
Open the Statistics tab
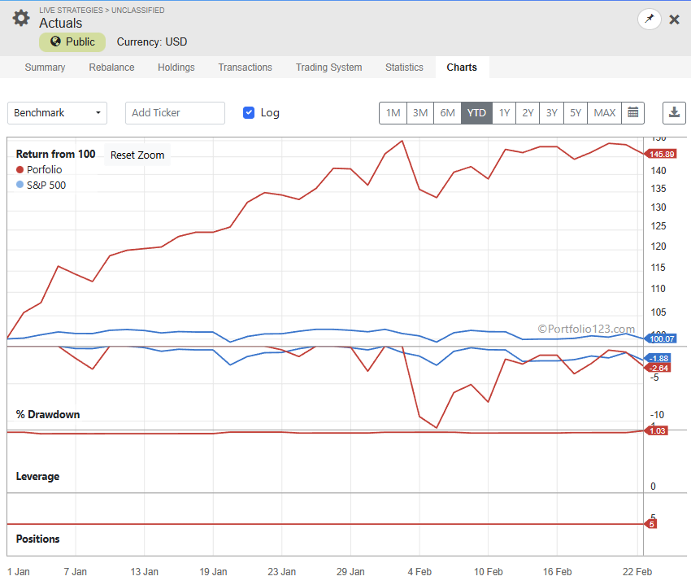click(x=404, y=68)
